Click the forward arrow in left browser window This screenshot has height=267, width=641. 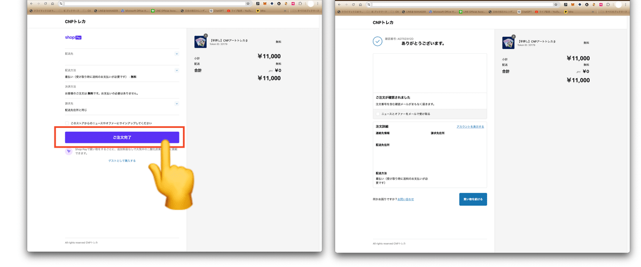coord(38,4)
